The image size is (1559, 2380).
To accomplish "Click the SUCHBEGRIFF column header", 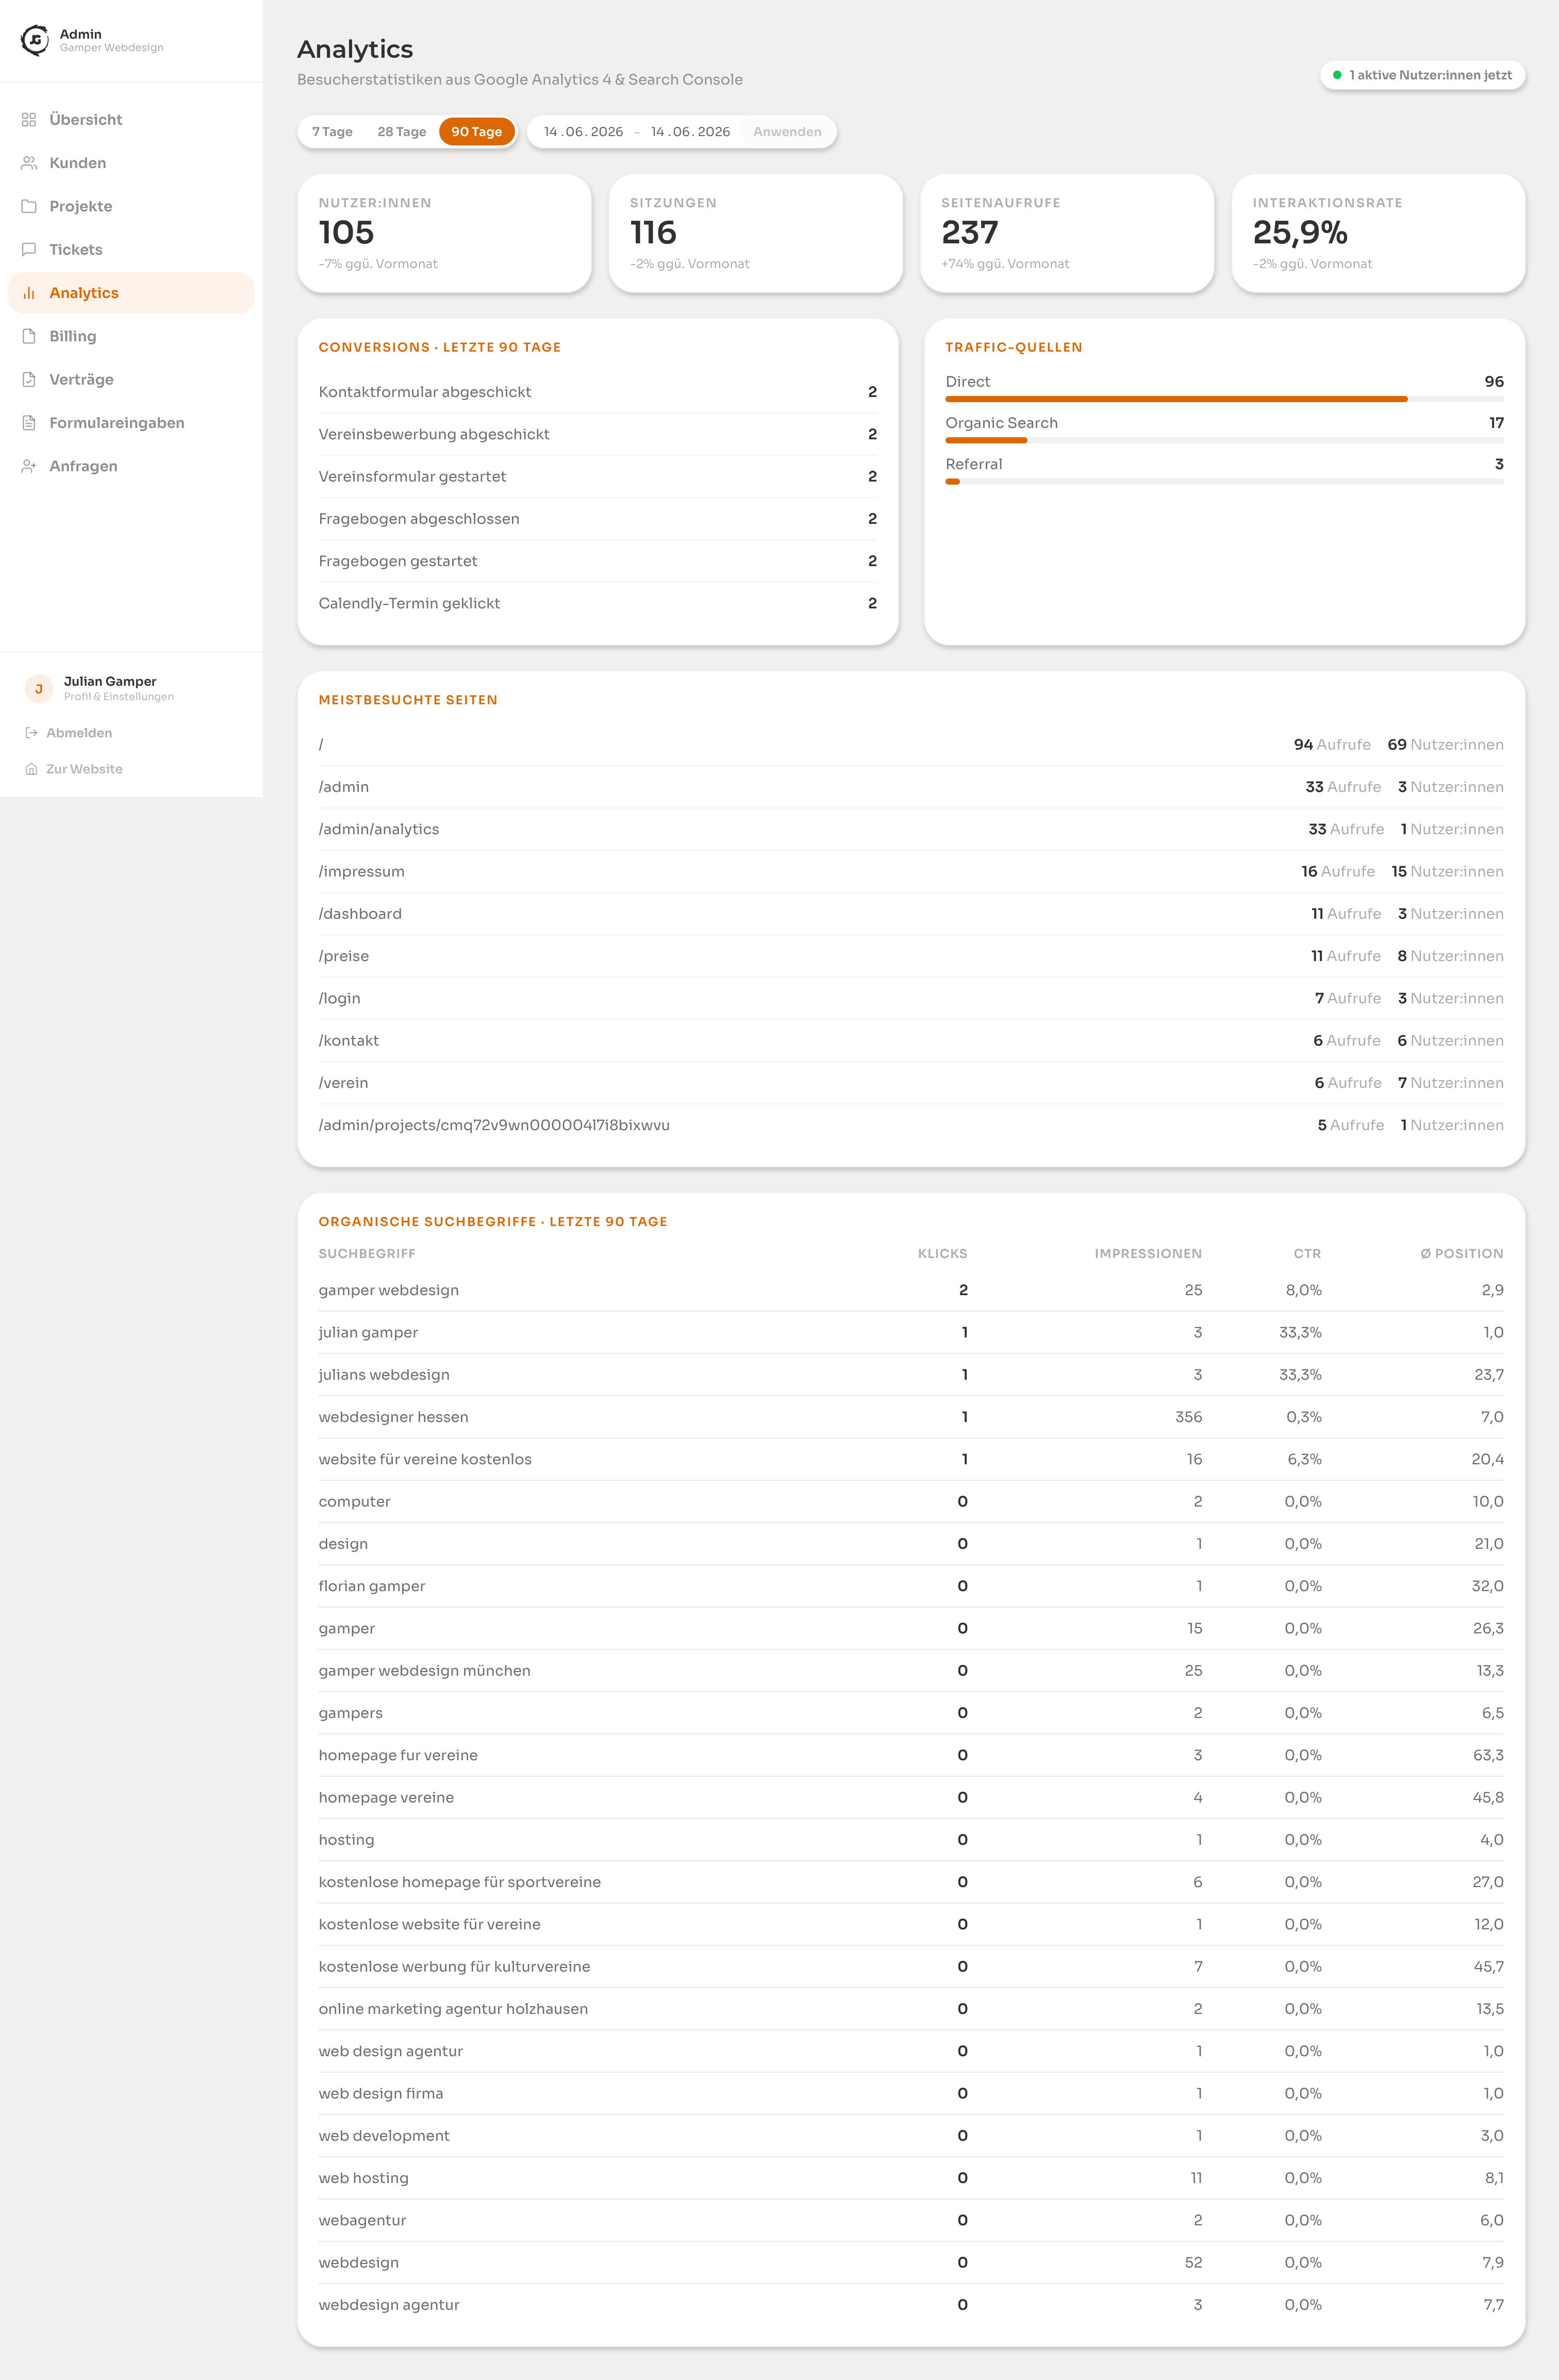I will 367,1254.
